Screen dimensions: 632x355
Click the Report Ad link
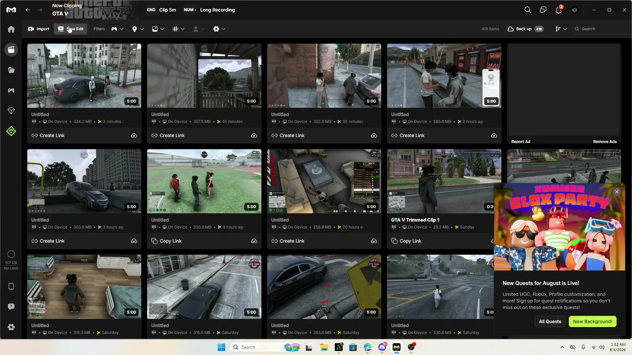click(521, 142)
